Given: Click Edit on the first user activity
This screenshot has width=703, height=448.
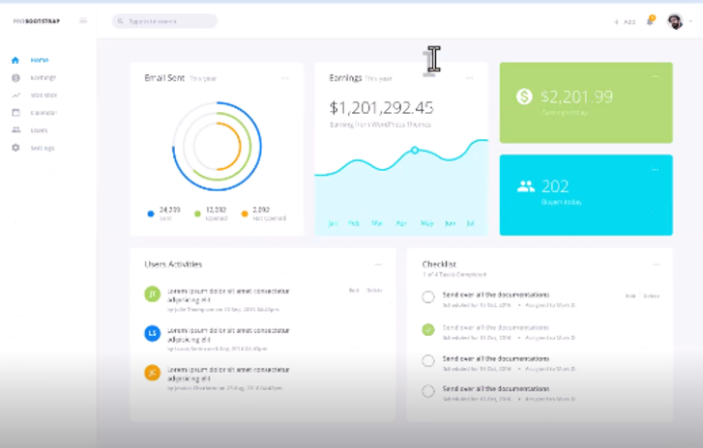Looking at the screenshot, I should coord(353,290).
